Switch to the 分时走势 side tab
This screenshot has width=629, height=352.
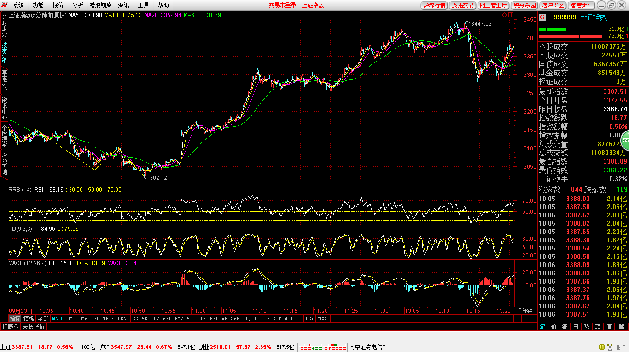click(x=4, y=26)
